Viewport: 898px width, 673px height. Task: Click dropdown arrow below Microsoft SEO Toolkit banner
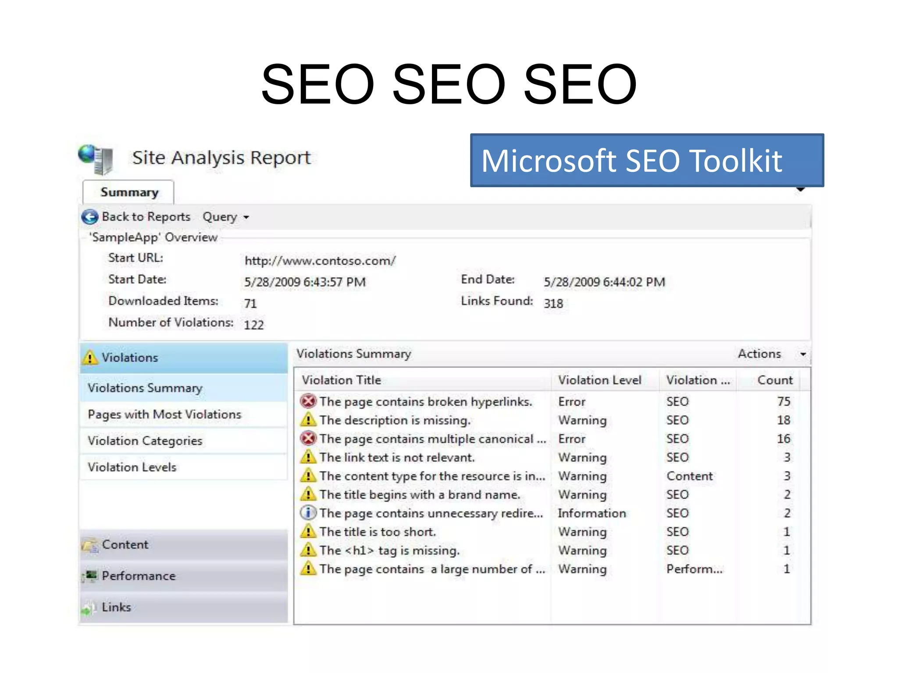coord(801,189)
